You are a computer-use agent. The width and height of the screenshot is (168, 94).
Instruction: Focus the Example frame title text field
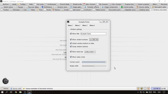pyautogui.click(x=93, y=34)
